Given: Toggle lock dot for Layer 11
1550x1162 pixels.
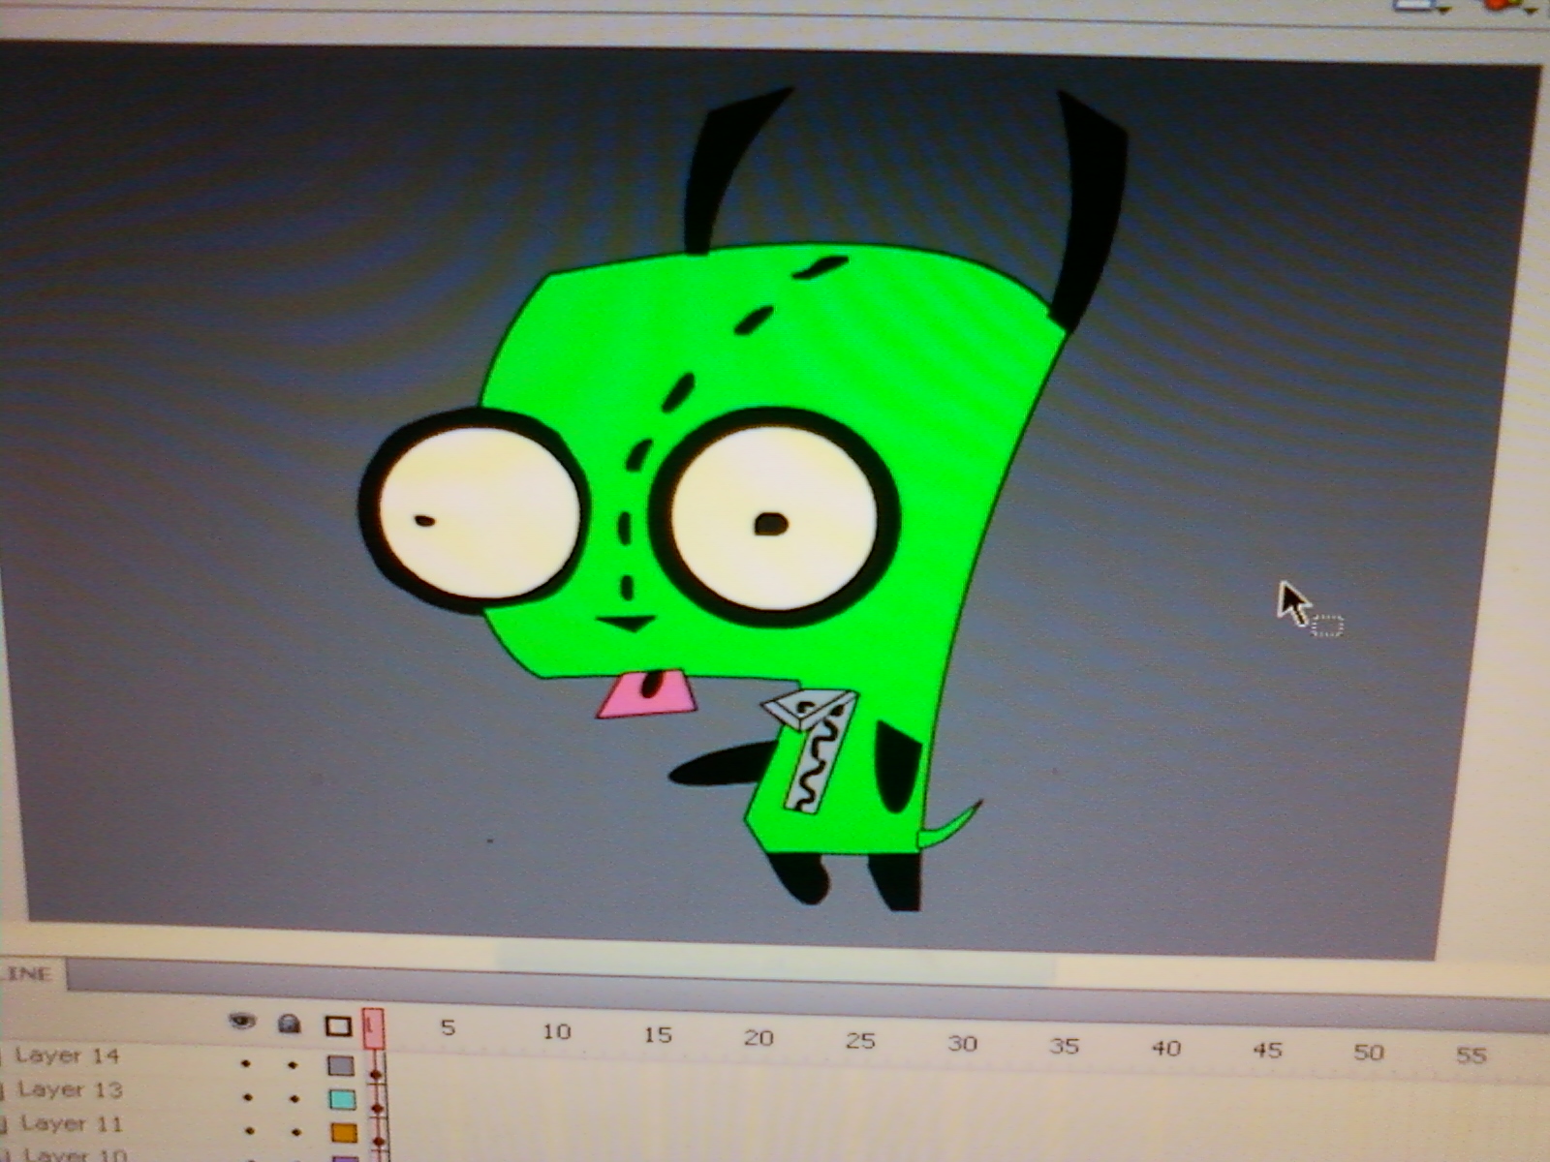Looking at the screenshot, I should click(x=296, y=1132).
